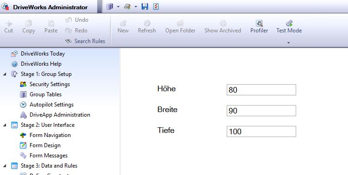Click the Copy button
This screenshot has height=175, width=348.
point(29,27)
